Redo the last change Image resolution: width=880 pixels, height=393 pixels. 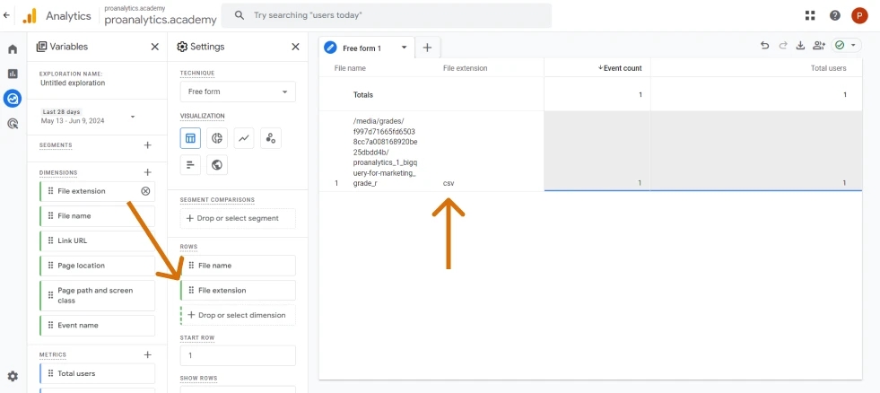point(782,46)
